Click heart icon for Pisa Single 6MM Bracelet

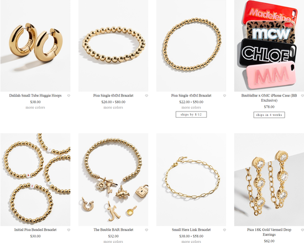(146, 96)
